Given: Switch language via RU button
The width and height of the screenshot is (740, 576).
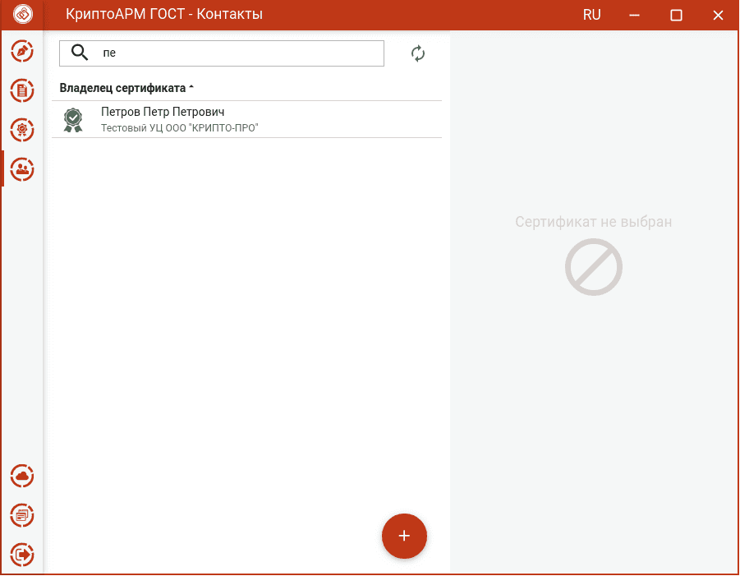Looking at the screenshot, I should [591, 15].
